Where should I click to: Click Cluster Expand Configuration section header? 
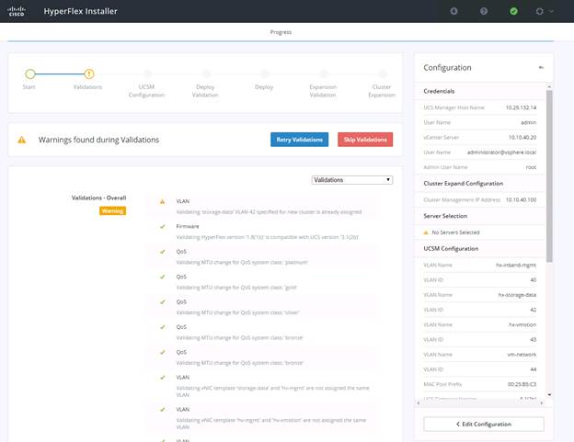coord(463,184)
